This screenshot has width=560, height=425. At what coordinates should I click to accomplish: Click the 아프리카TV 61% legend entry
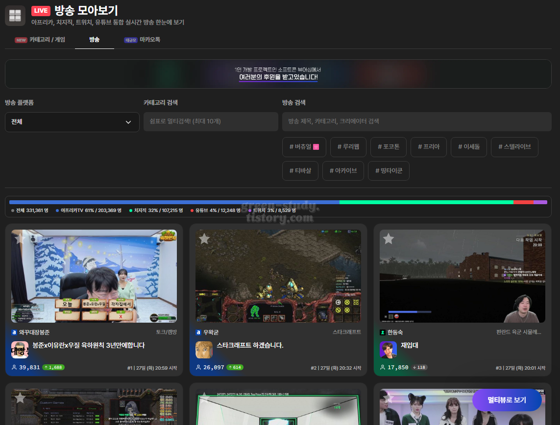[89, 211]
